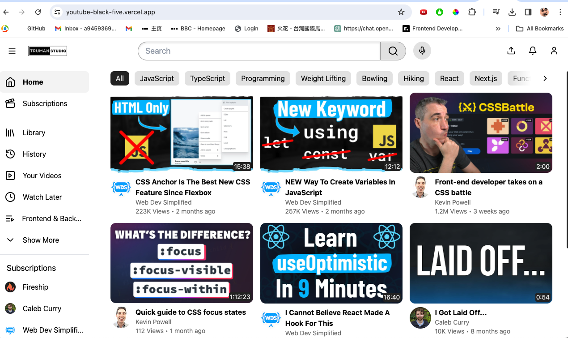This screenshot has width=568, height=338.
Task: Go to Subscriptions in the sidebar
Action: coord(45,103)
